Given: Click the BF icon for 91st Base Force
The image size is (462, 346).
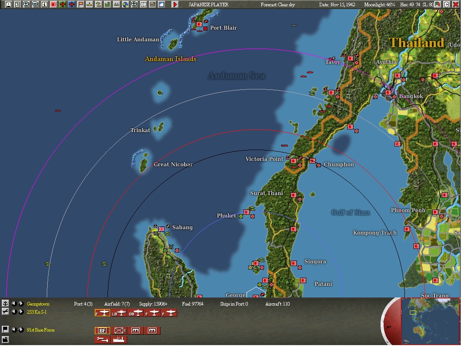Looking at the screenshot, I should tap(103, 330).
